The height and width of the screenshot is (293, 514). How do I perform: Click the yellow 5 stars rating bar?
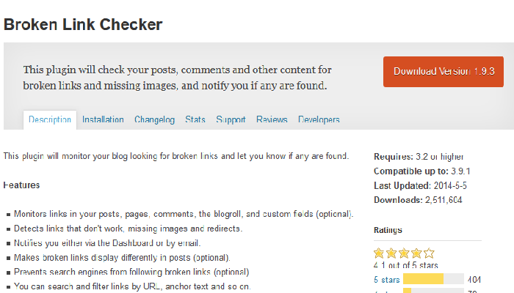pyautogui.click(x=423, y=279)
